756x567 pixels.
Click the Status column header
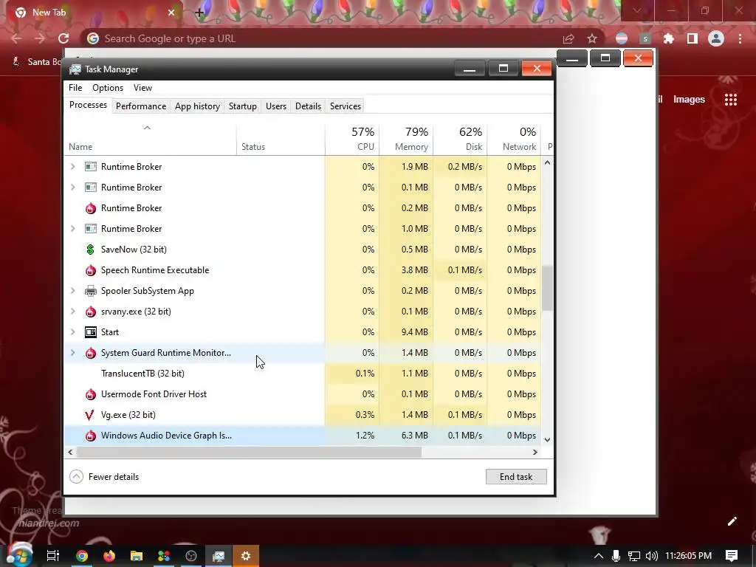281,139
